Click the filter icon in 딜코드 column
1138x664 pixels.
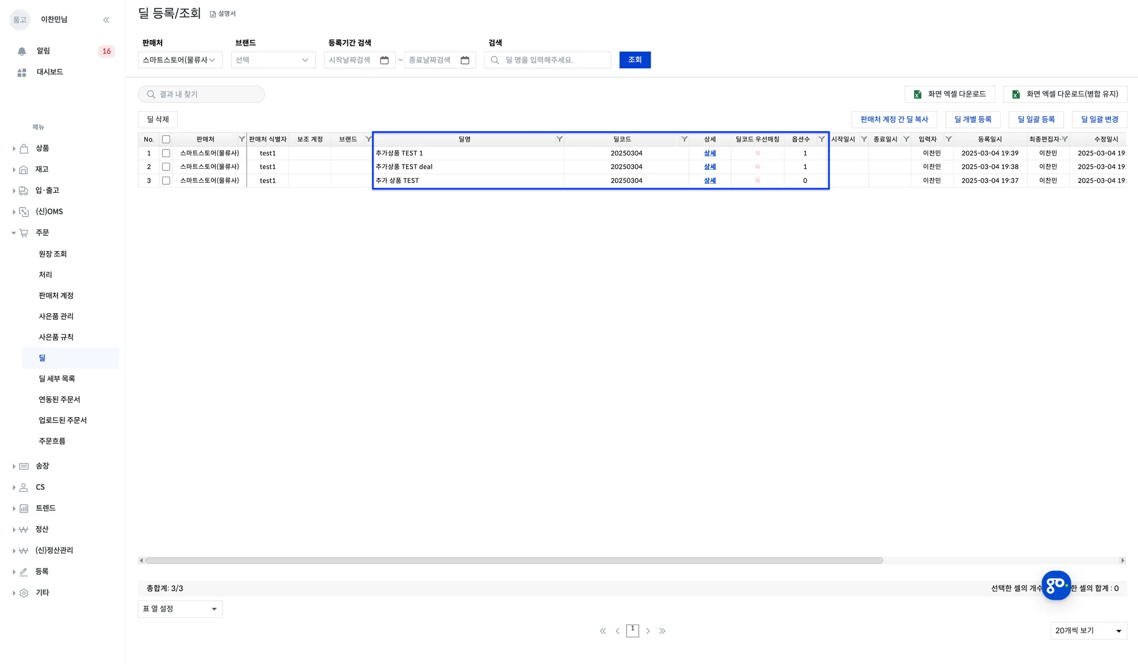coord(684,139)
